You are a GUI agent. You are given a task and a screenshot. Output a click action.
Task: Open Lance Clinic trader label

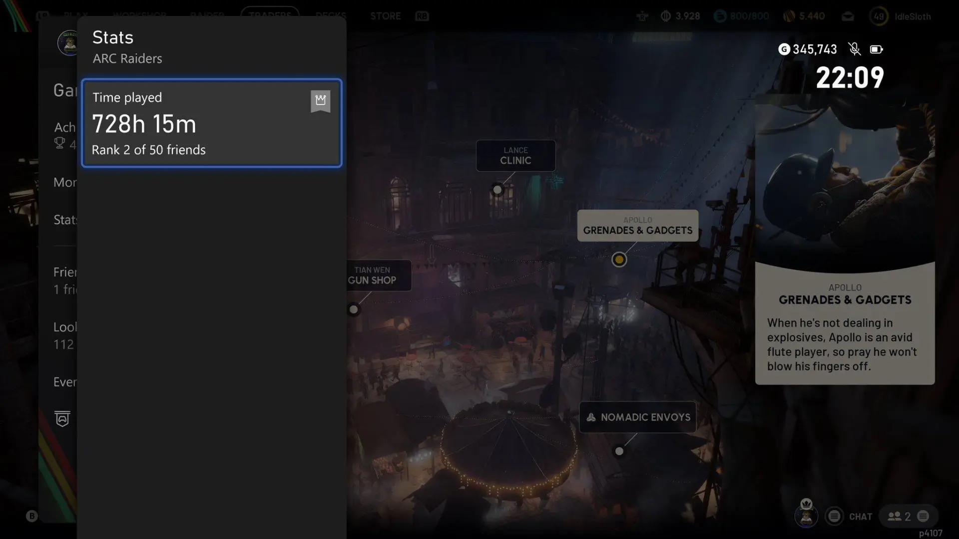tap(515, 156)
